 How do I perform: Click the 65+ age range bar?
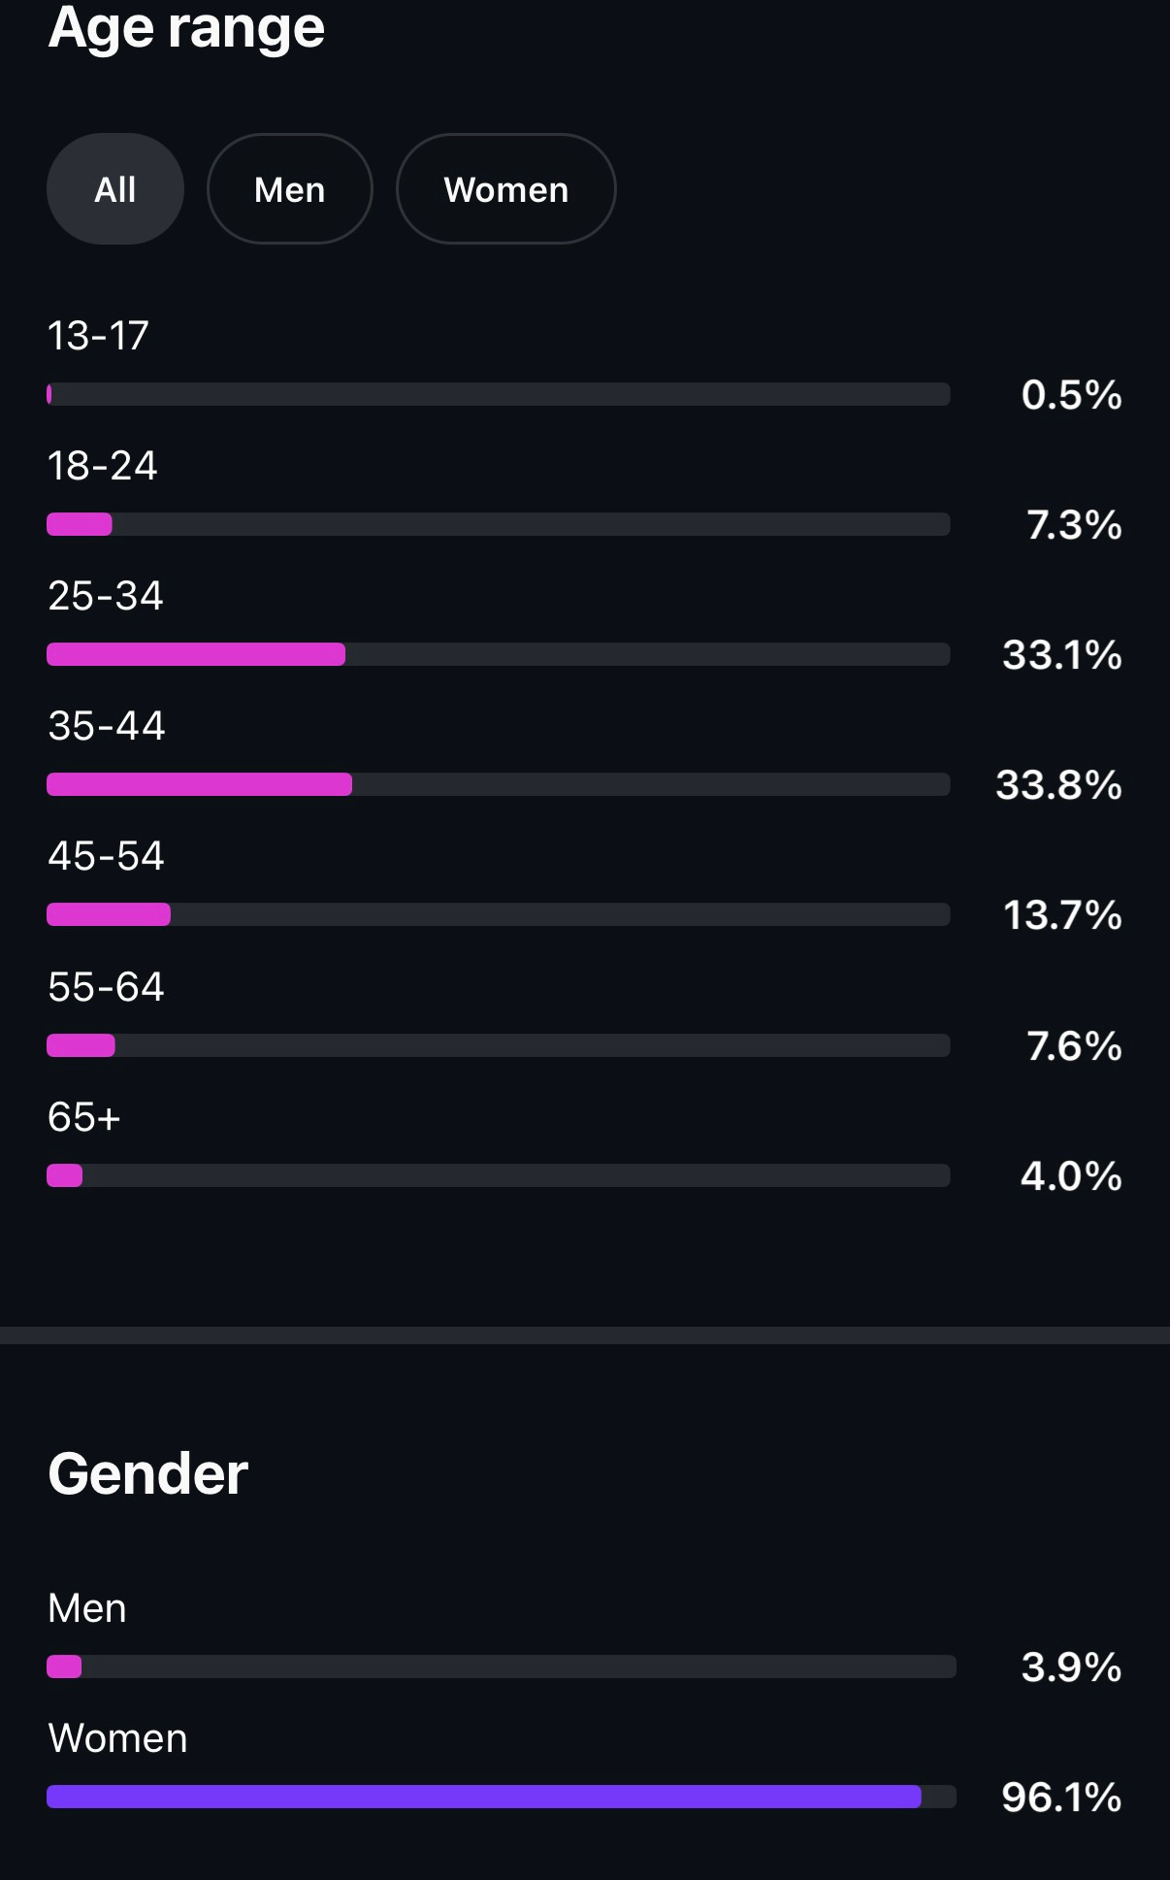click(x=498, y=1175)
